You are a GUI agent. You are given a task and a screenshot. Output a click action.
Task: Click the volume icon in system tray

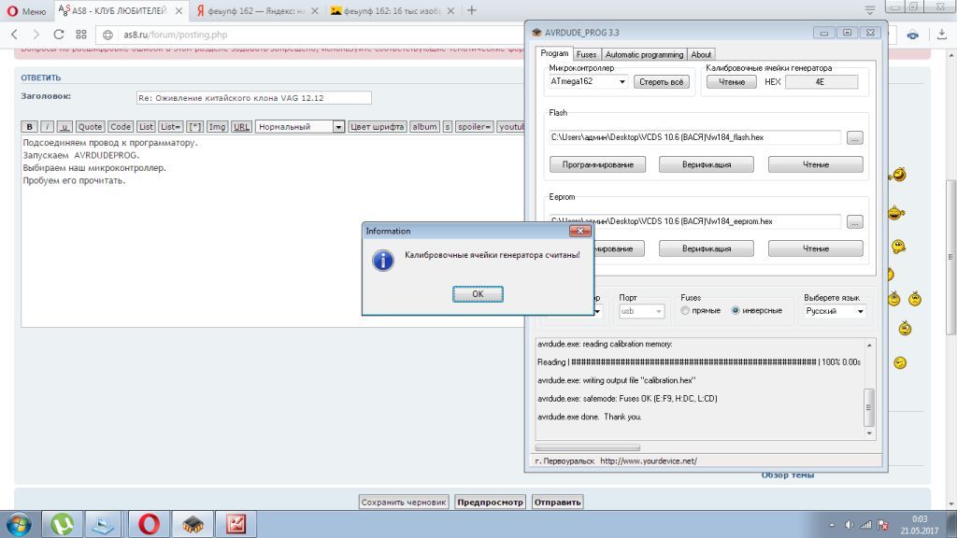click(x=849, y=525)
